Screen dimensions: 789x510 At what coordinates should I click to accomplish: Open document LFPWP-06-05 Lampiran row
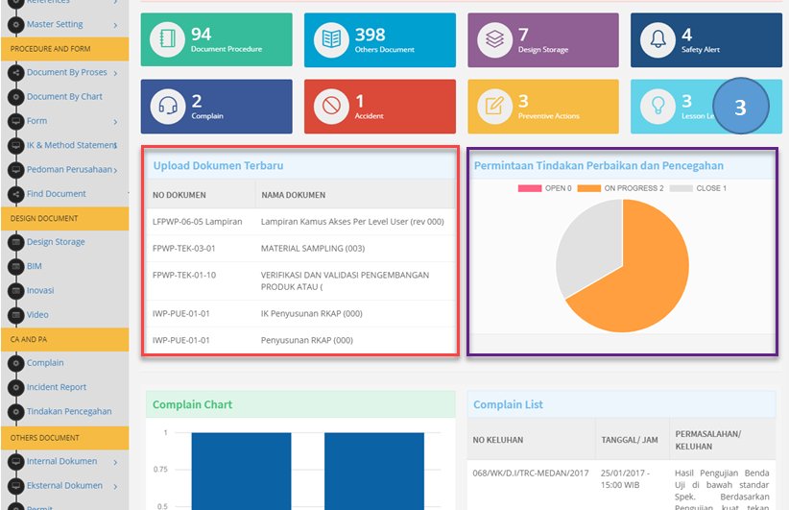[300, 222]
